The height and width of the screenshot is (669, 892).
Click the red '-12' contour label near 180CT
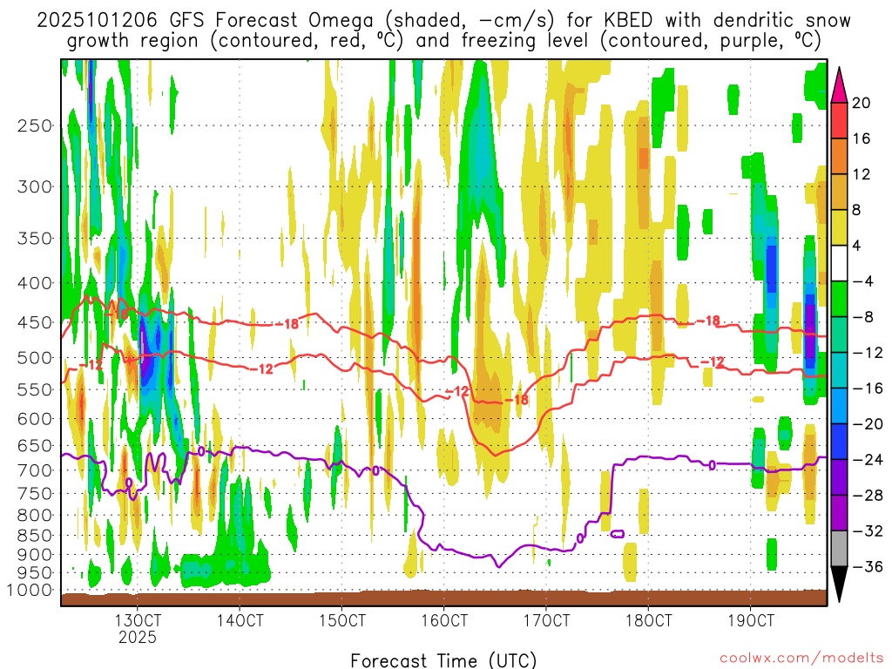tap(713, 362)
